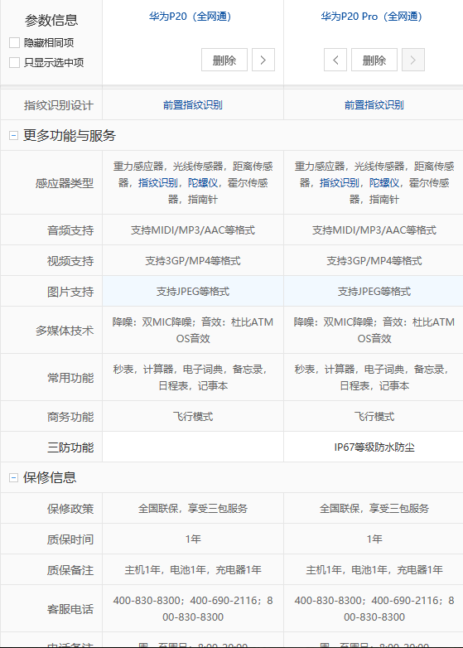Click 支持3GP/MP4等格式 in P20 Pro column
Screen dimensions: 463x648
pos(374,261)
